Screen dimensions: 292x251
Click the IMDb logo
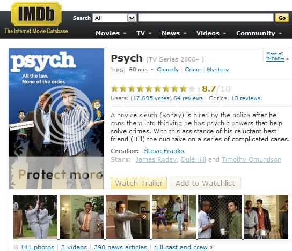tap(36, 14)
